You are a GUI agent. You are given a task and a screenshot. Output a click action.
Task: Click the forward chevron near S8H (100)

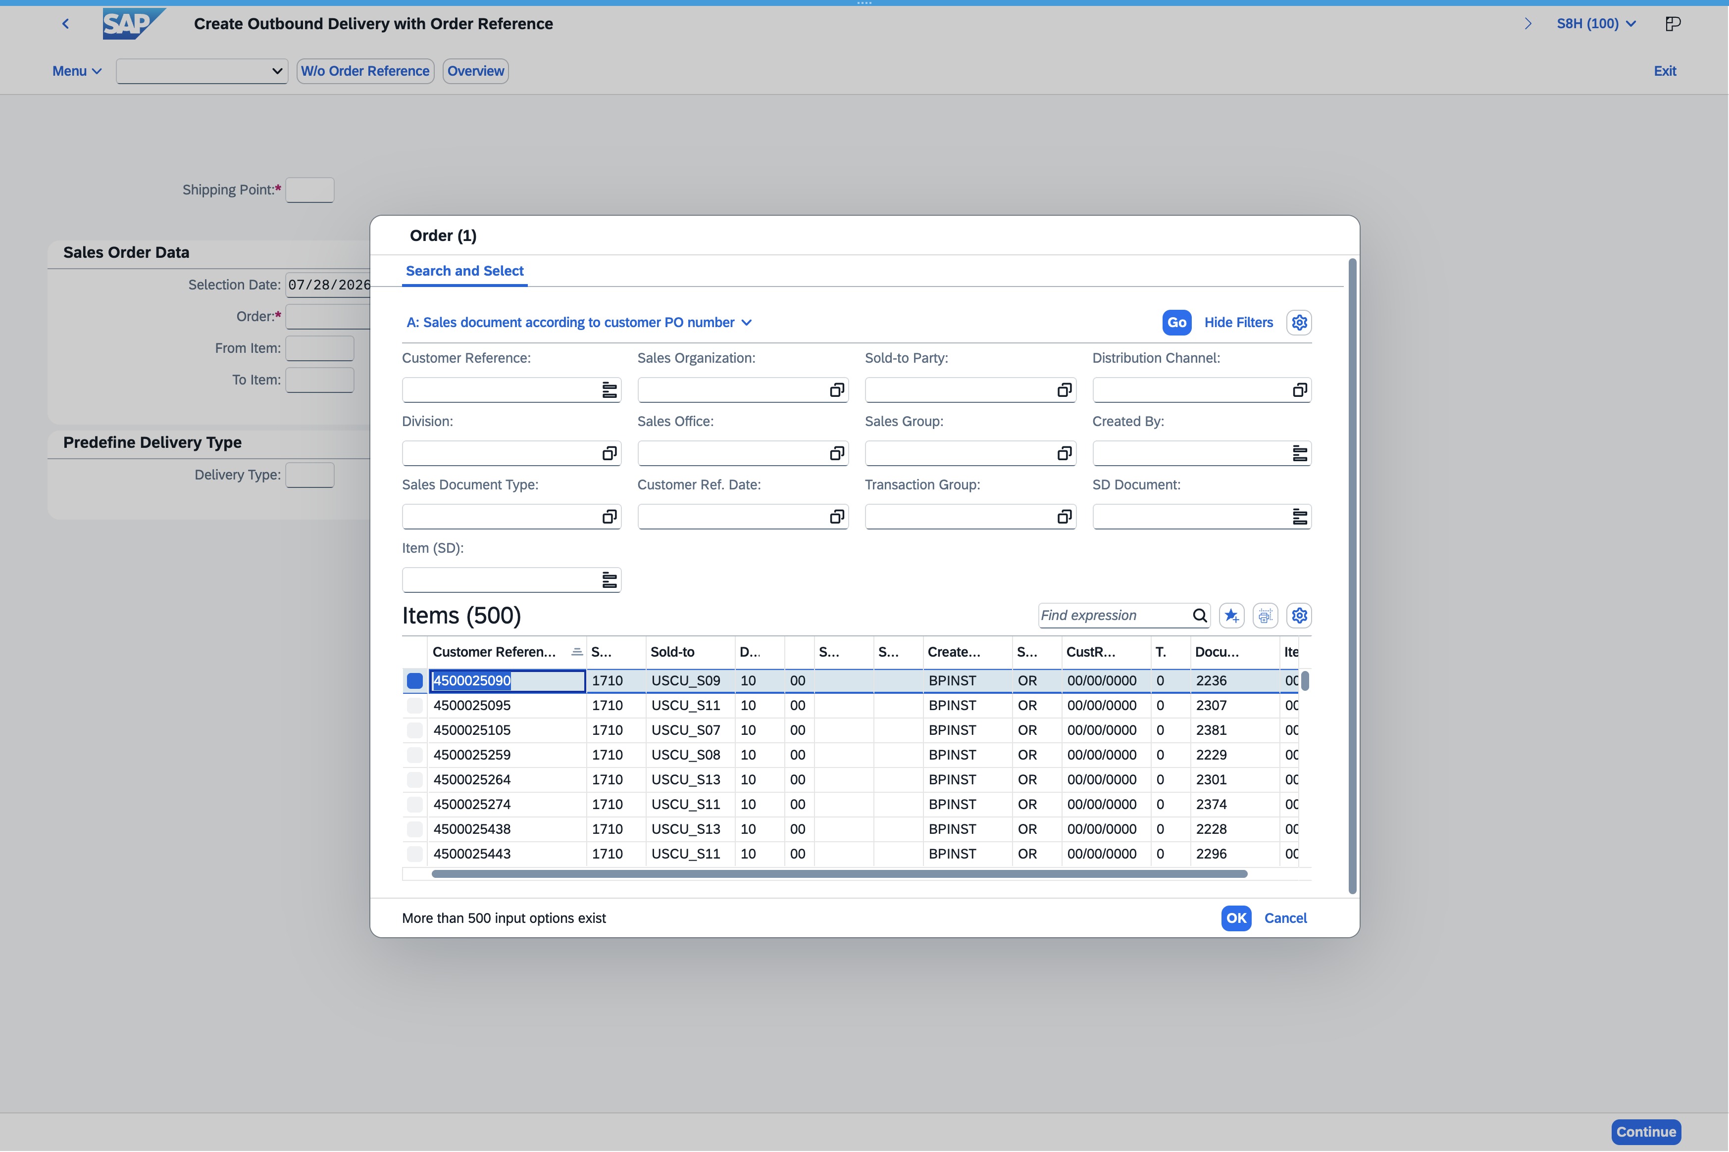[1528, 24]
